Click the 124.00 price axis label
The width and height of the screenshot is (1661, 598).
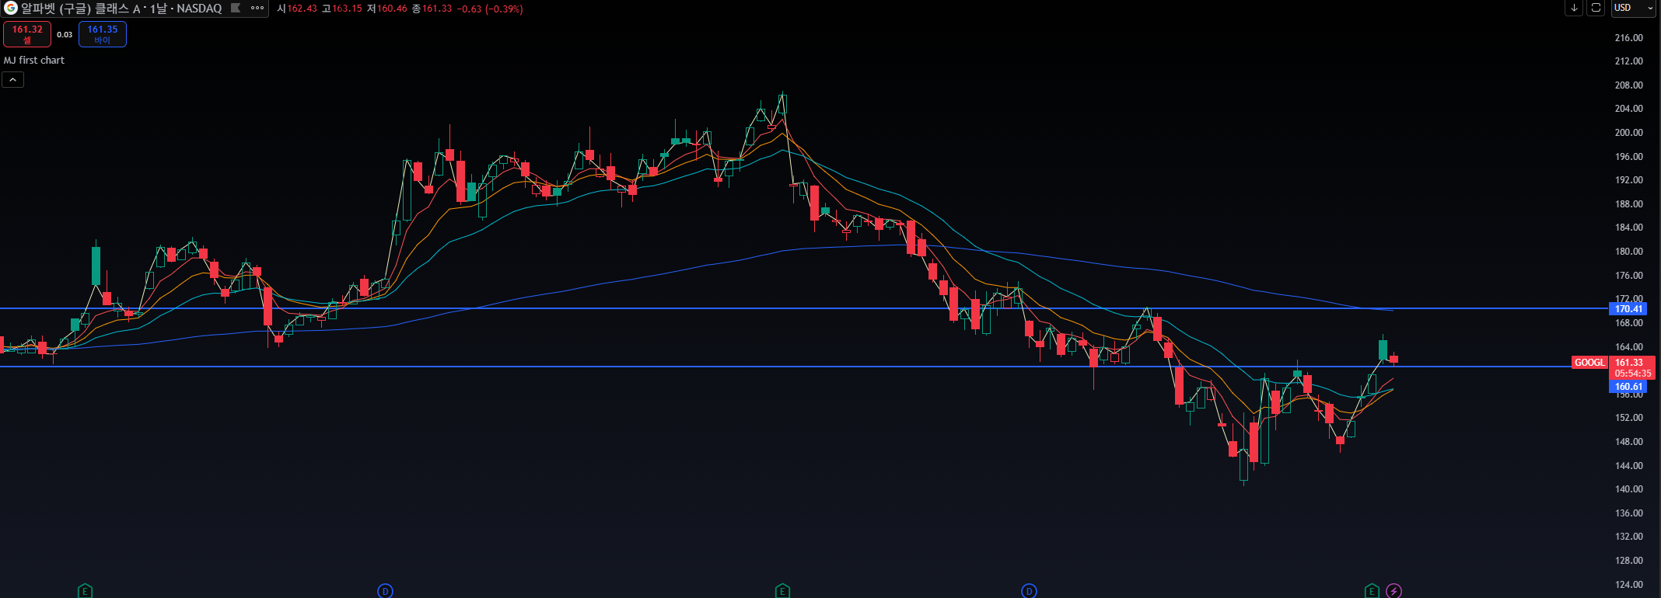tap(1628, 585)
